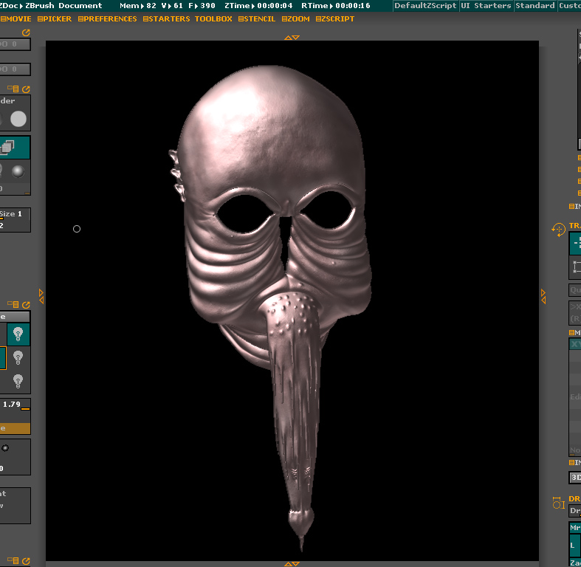Click the grayed Qu button in Transform
The image size is (581, 567).
tap(575, 290)
